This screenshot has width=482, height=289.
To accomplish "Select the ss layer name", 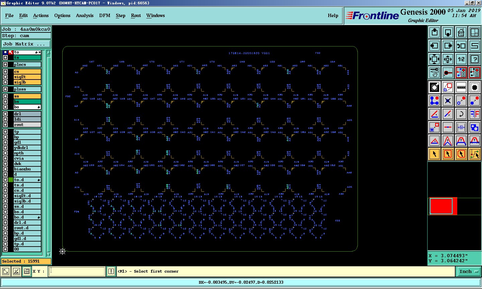I will [x=27, y=96].
